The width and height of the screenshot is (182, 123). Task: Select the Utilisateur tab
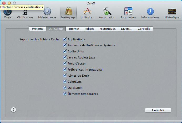56,29
